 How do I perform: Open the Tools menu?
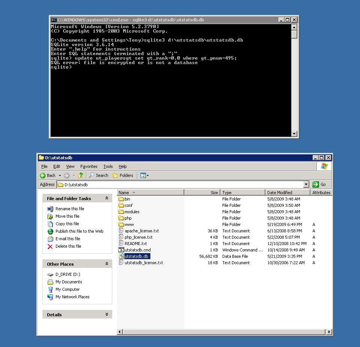pos(108,166)
